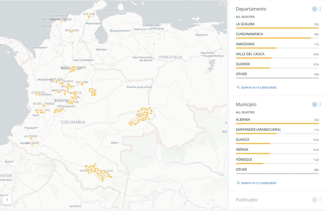Viewport: 326px width, 211px height.
Task: Click the droplet filter icon on the Municipio widget
Action: click(x=314, y=104)
